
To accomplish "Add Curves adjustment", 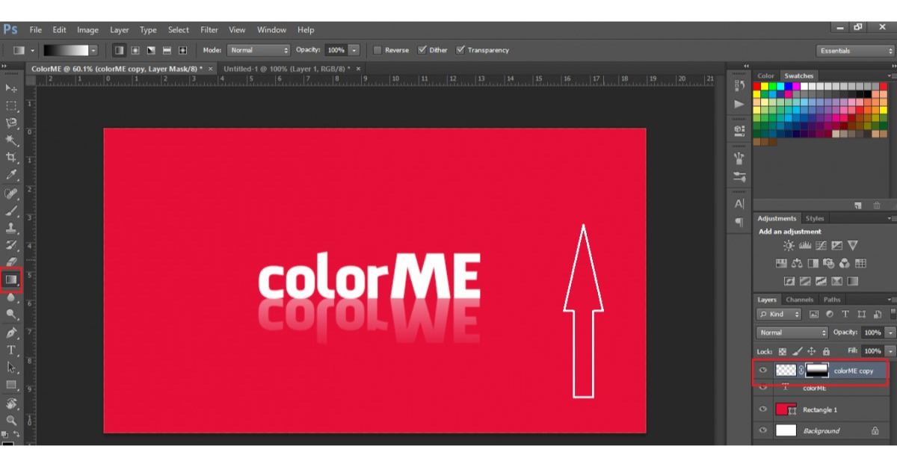I will (821, 245).
